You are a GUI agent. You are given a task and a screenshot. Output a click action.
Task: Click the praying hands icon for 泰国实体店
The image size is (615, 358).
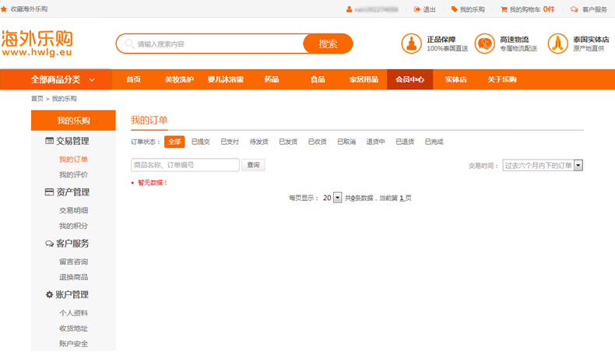click(557, 44)
